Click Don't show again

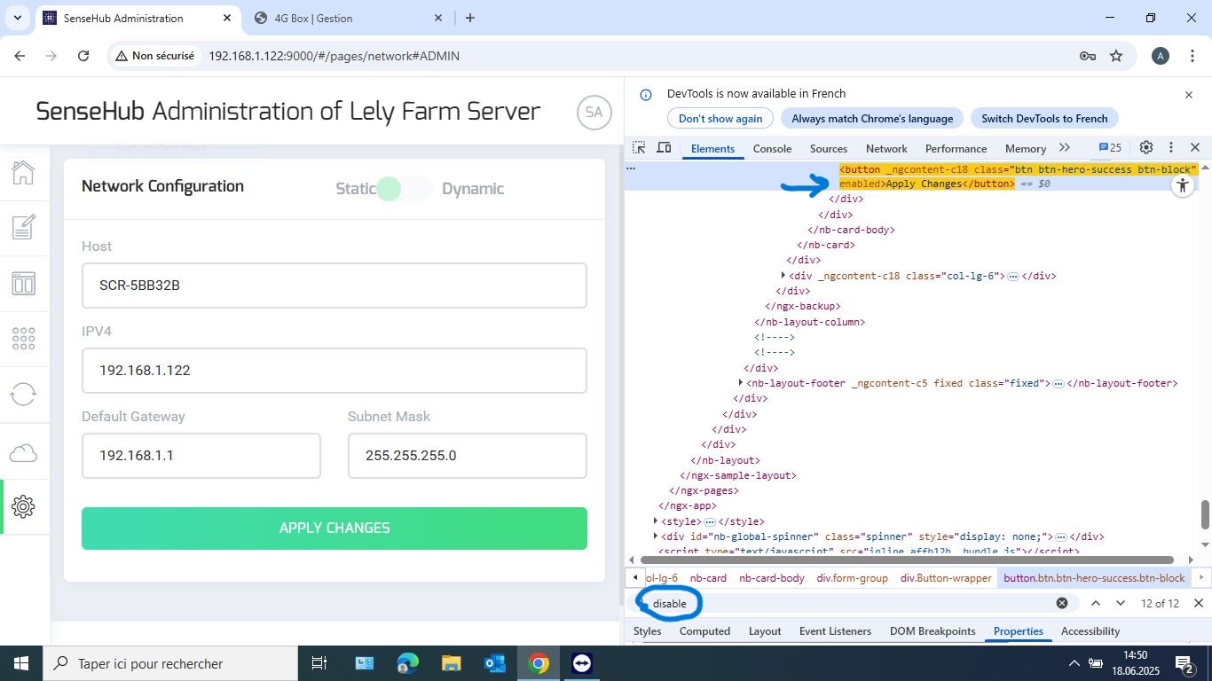point(720,119)
